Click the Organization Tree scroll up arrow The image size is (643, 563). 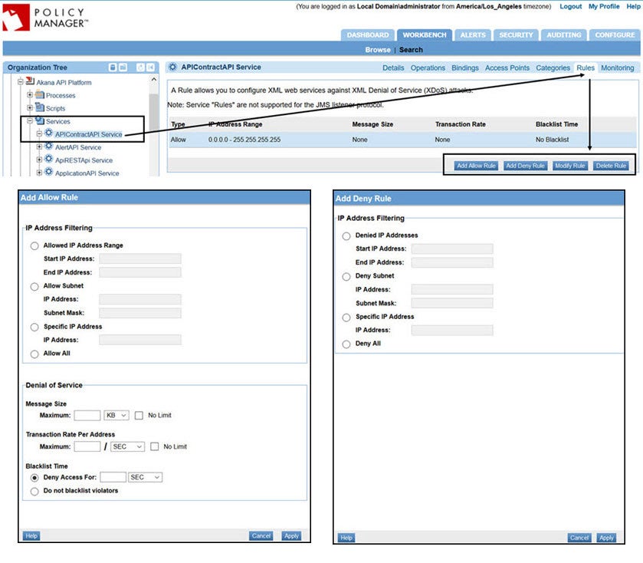point(154,79)
